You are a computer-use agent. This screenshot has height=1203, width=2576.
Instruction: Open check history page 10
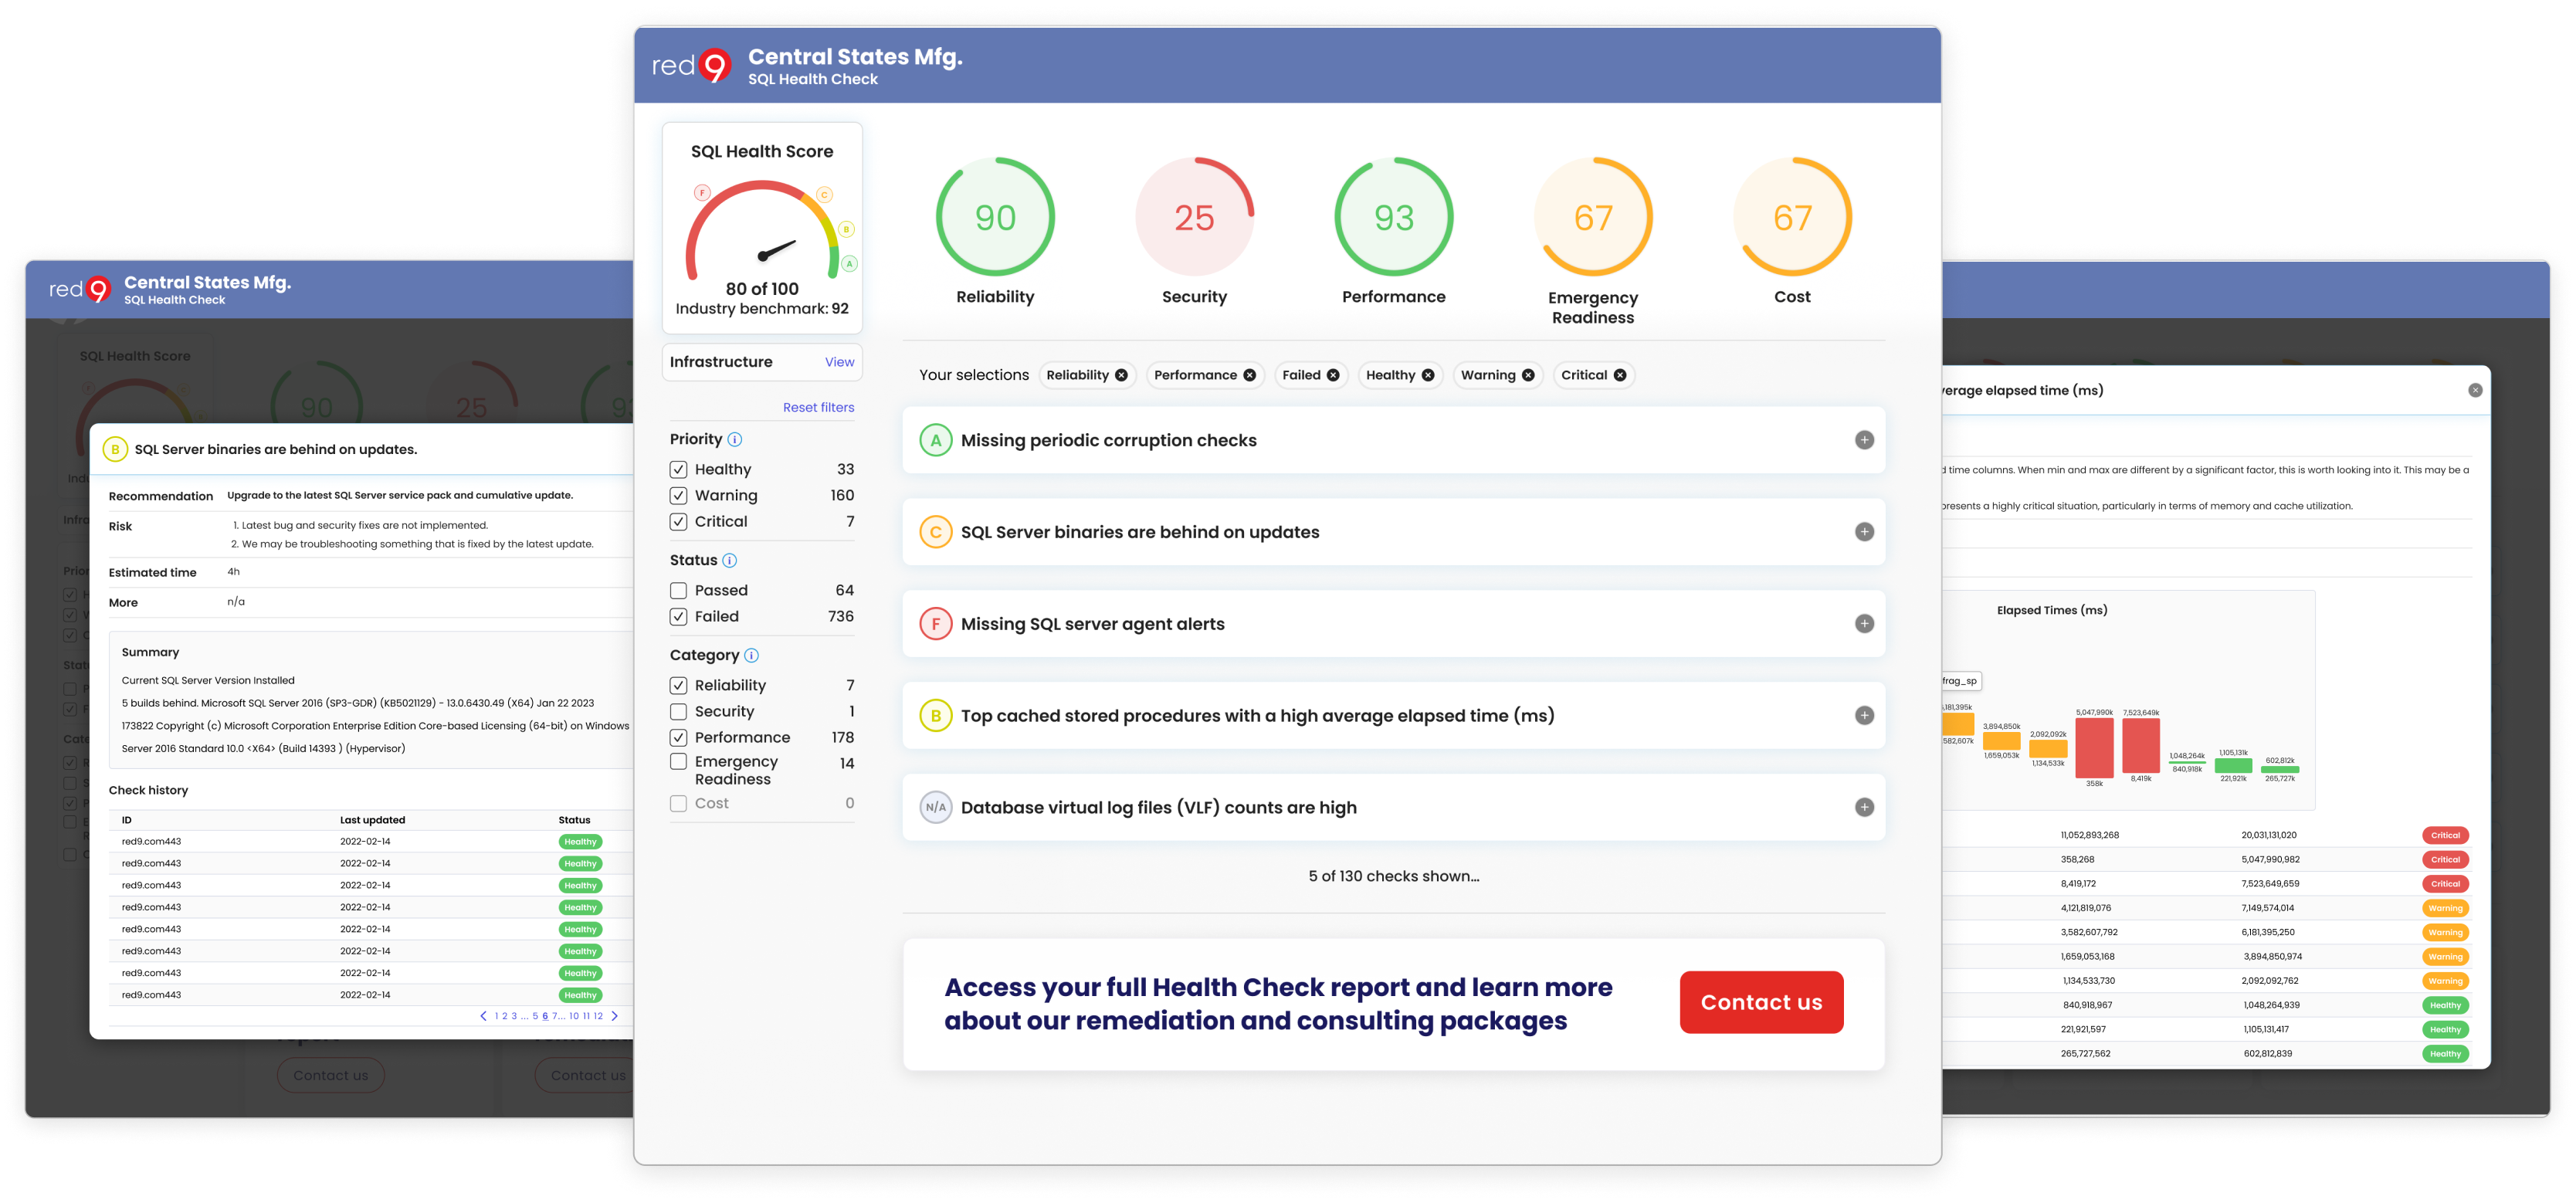[574, 1016]
